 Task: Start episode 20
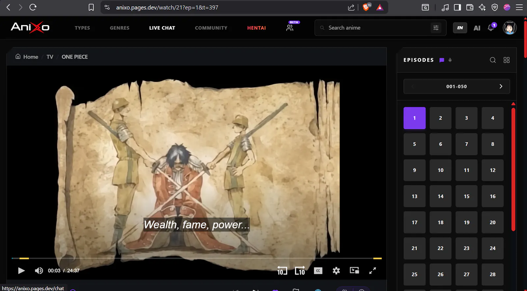pyautogui.click(x=492, y=222)
